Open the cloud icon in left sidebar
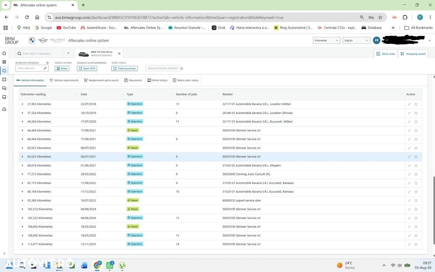435x272 pixels. click(4, 109)
